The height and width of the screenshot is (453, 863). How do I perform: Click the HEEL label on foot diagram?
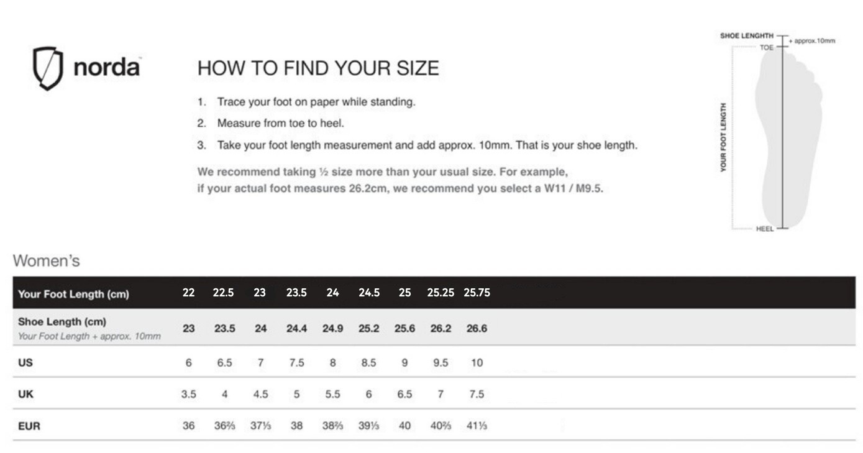765,229
